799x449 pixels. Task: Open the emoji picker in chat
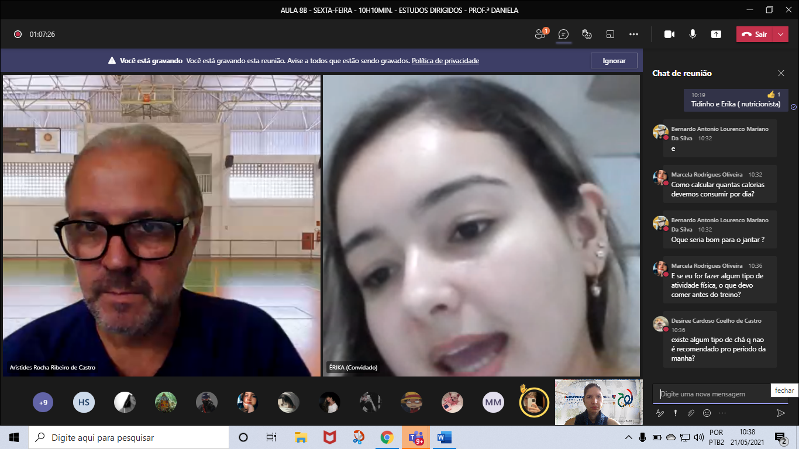(707, 413)
